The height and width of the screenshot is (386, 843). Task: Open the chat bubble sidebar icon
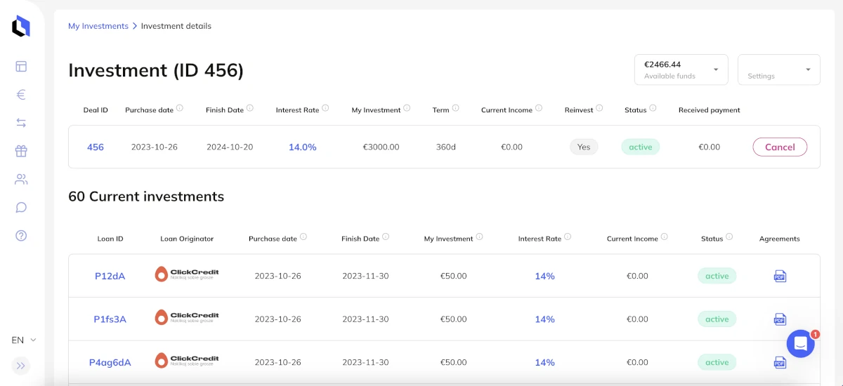point(21,207)
